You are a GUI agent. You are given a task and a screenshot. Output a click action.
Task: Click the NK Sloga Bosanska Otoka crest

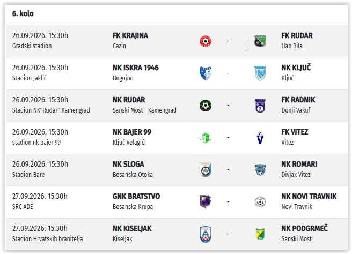[206, 170]
